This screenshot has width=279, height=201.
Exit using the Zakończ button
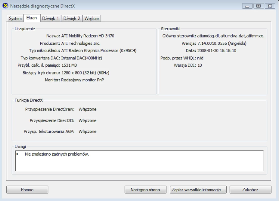[250, 190]
